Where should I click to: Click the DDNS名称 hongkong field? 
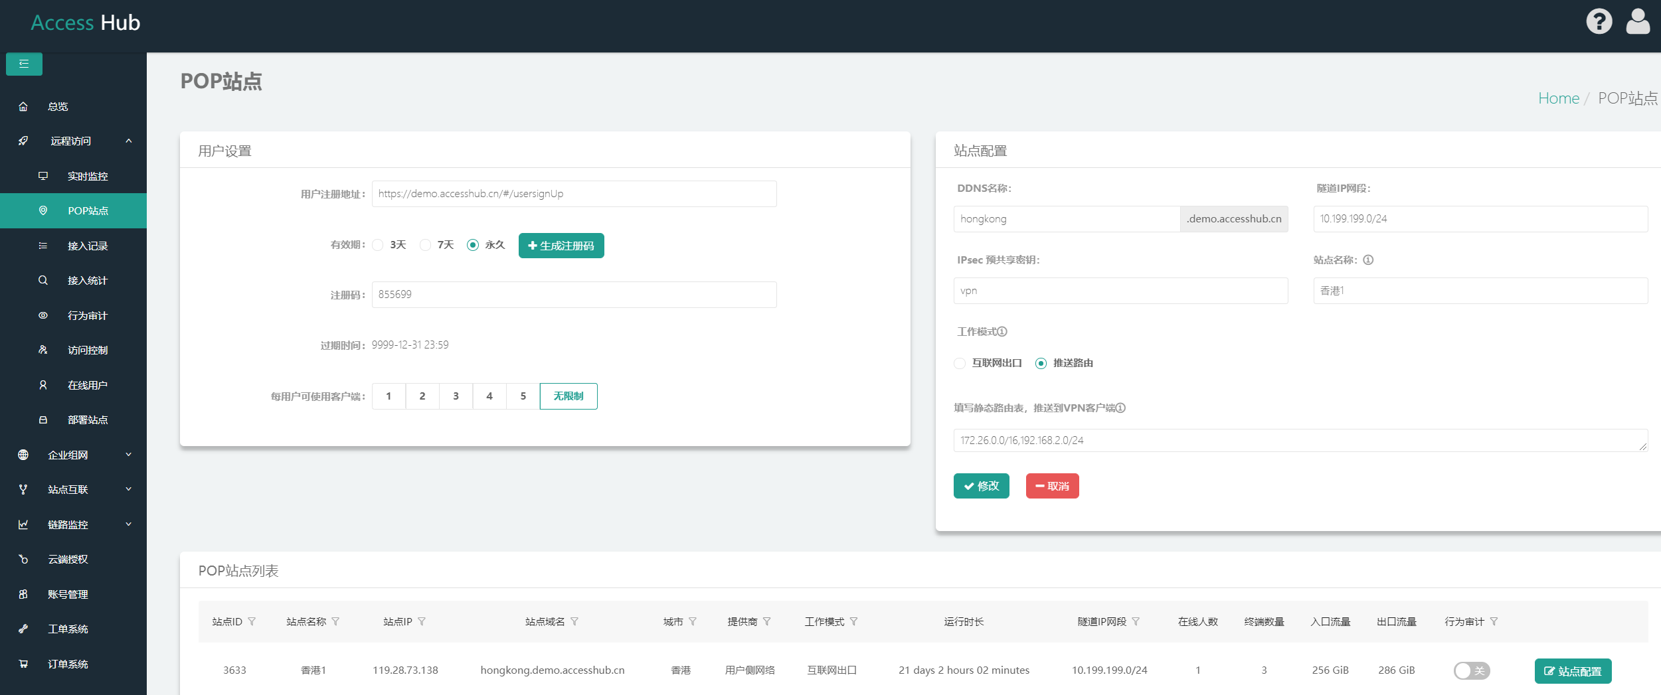1067,219
